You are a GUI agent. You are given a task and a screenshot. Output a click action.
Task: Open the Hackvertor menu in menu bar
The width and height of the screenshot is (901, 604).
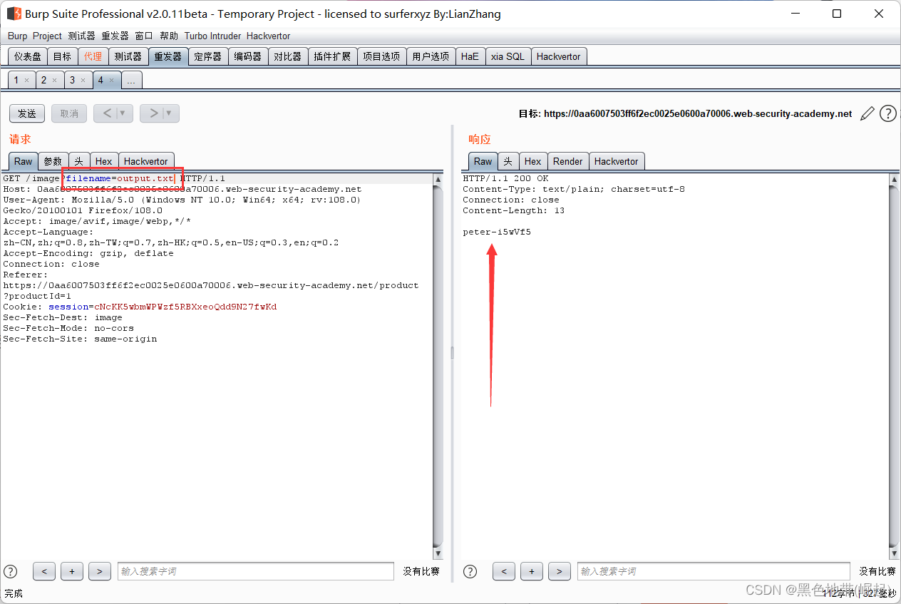(x=269, y=36)
